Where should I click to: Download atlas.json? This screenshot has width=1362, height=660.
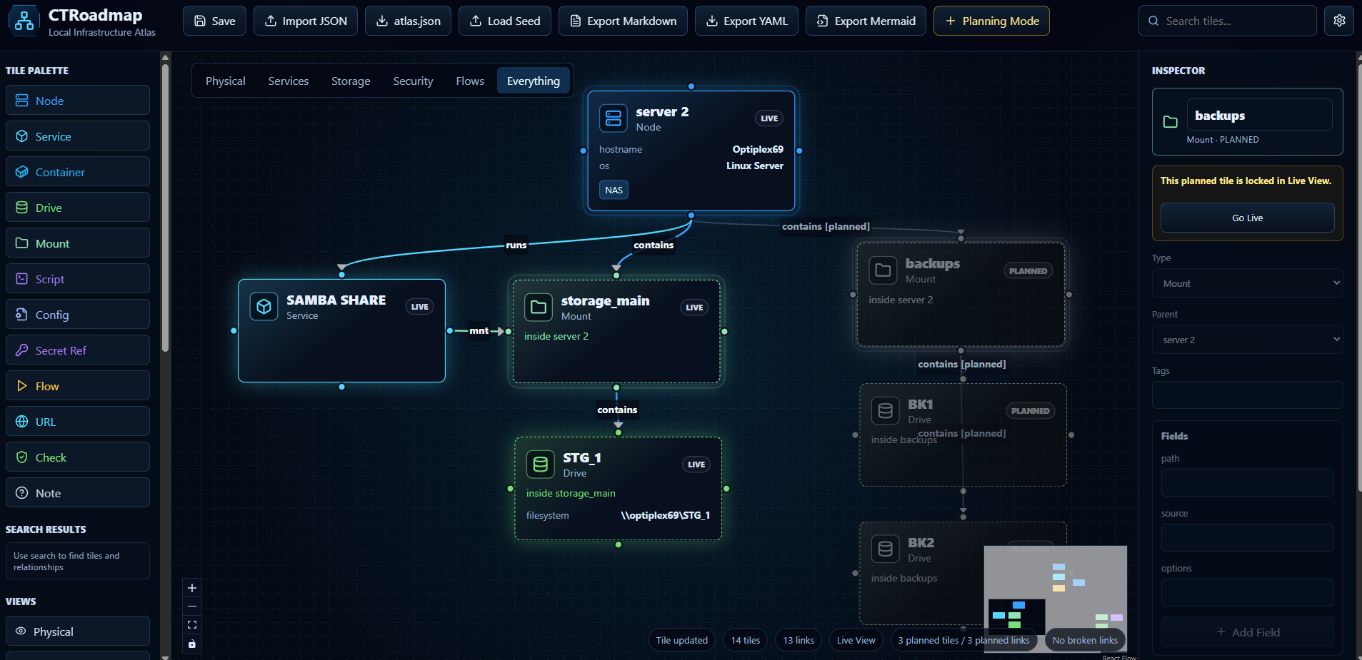(x=409, y=21)
